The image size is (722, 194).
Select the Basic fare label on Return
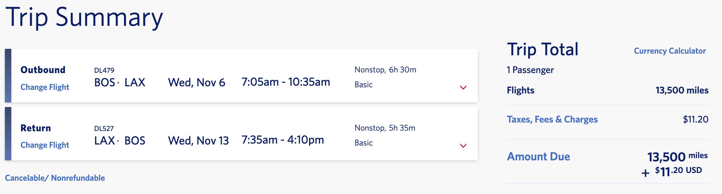tap(363, 143)
